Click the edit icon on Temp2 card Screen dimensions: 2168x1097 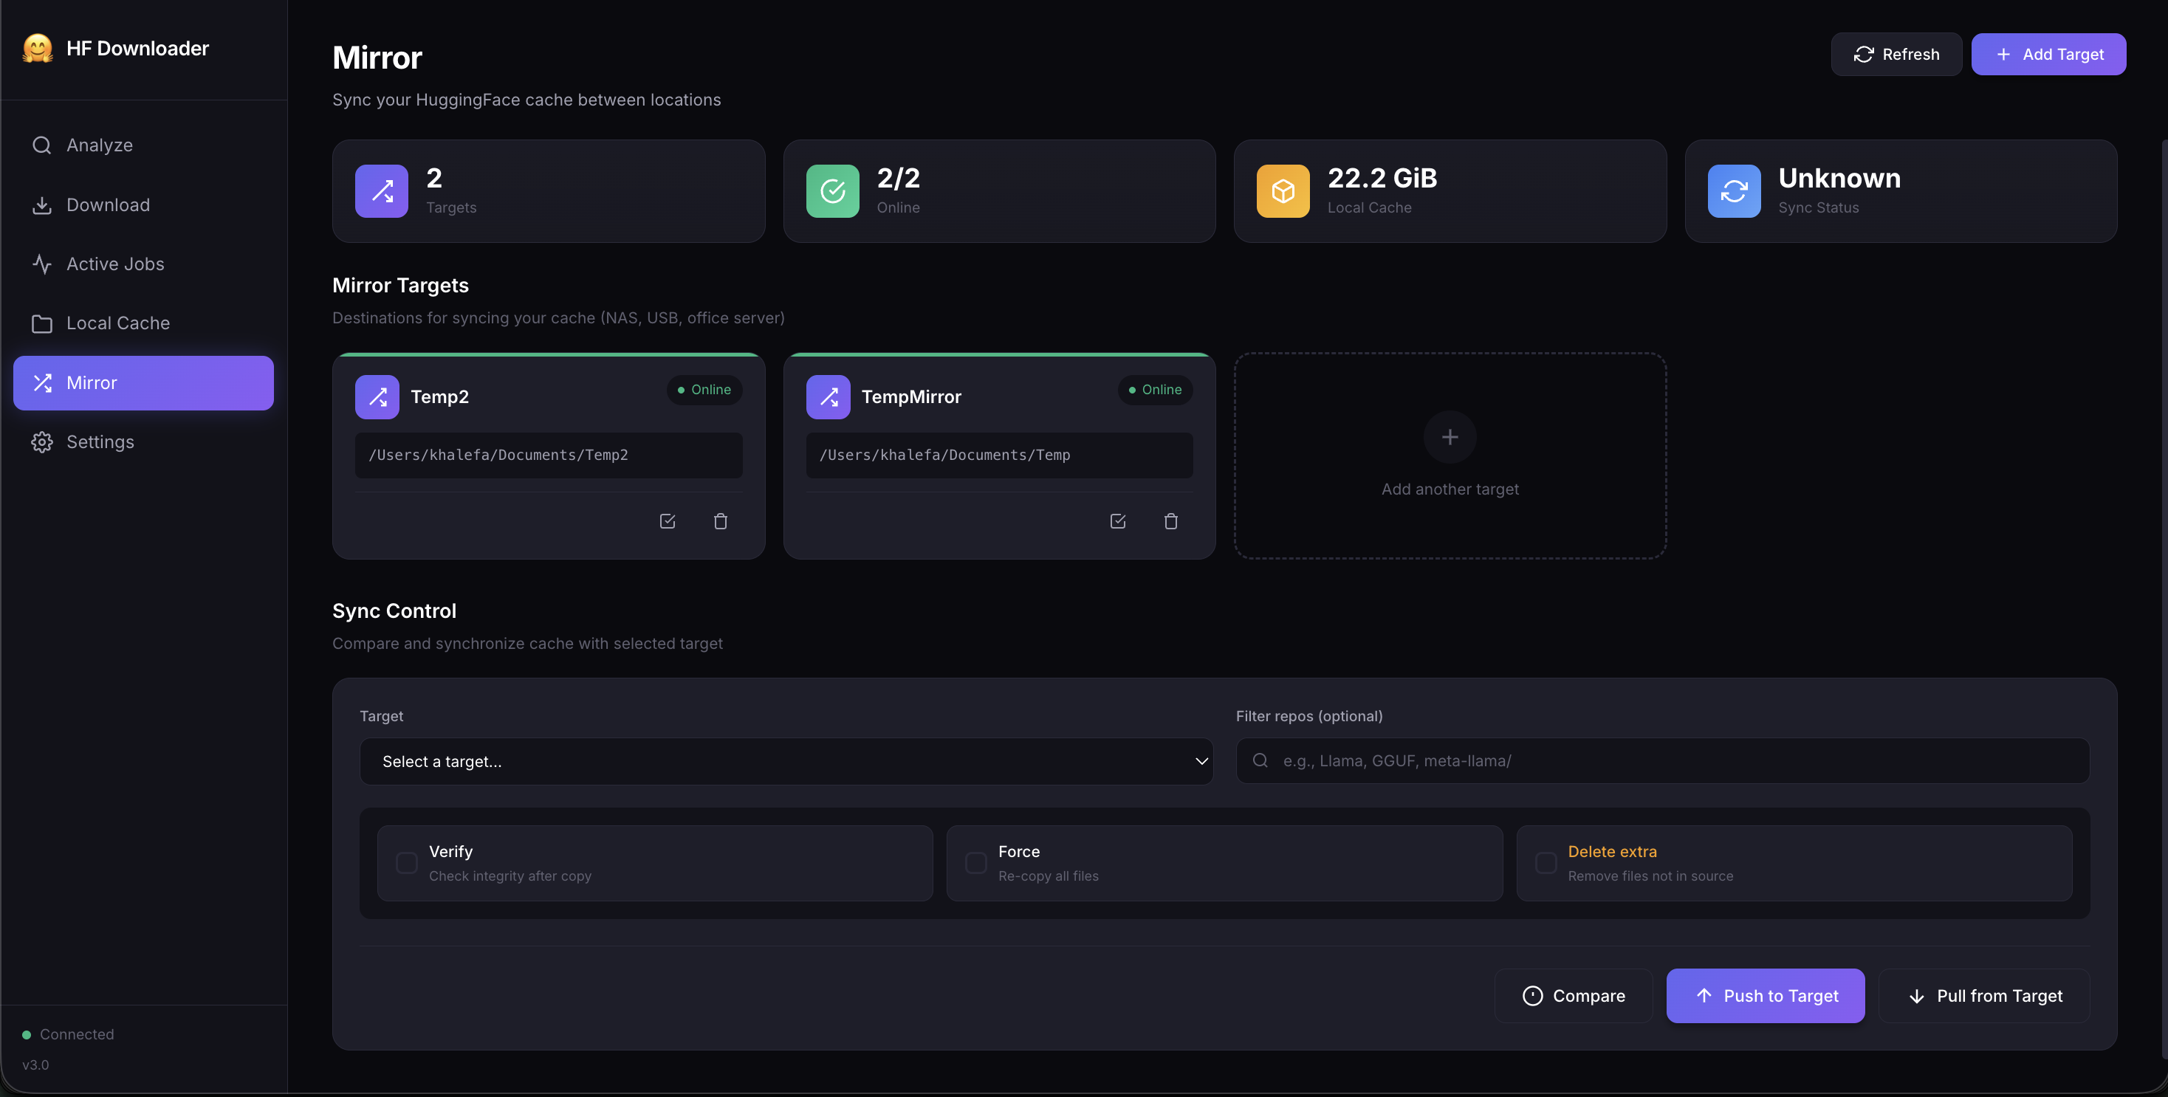pyautogui.click(x=668, y=522)
